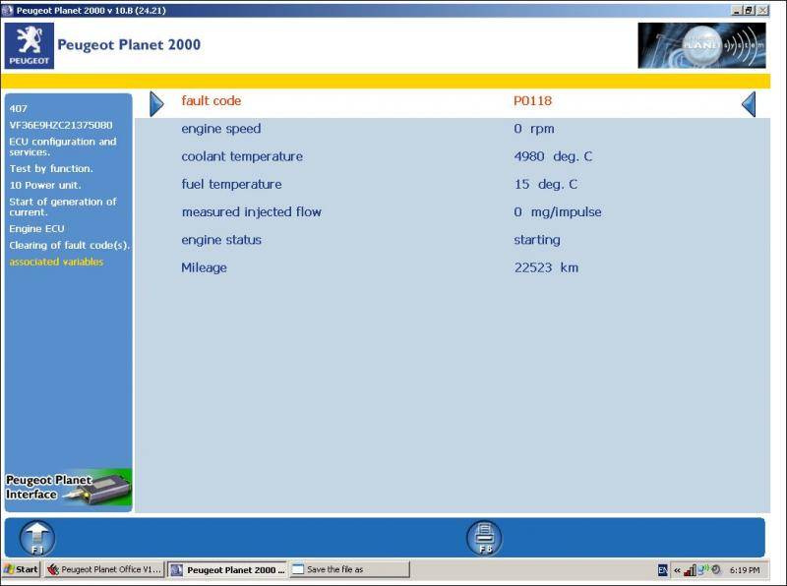This screenshot has width=787, height=586.
Task: Click the Peugeot Planet Interface image
Action: coord(68,488)
